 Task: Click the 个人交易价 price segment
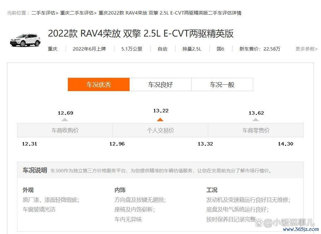(160, 130)
